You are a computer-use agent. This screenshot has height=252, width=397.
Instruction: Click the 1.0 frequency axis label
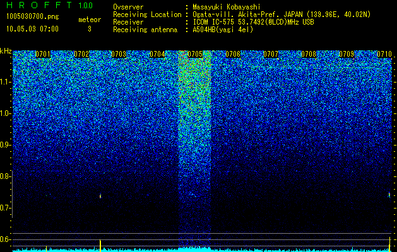click(x=5, y=114)
